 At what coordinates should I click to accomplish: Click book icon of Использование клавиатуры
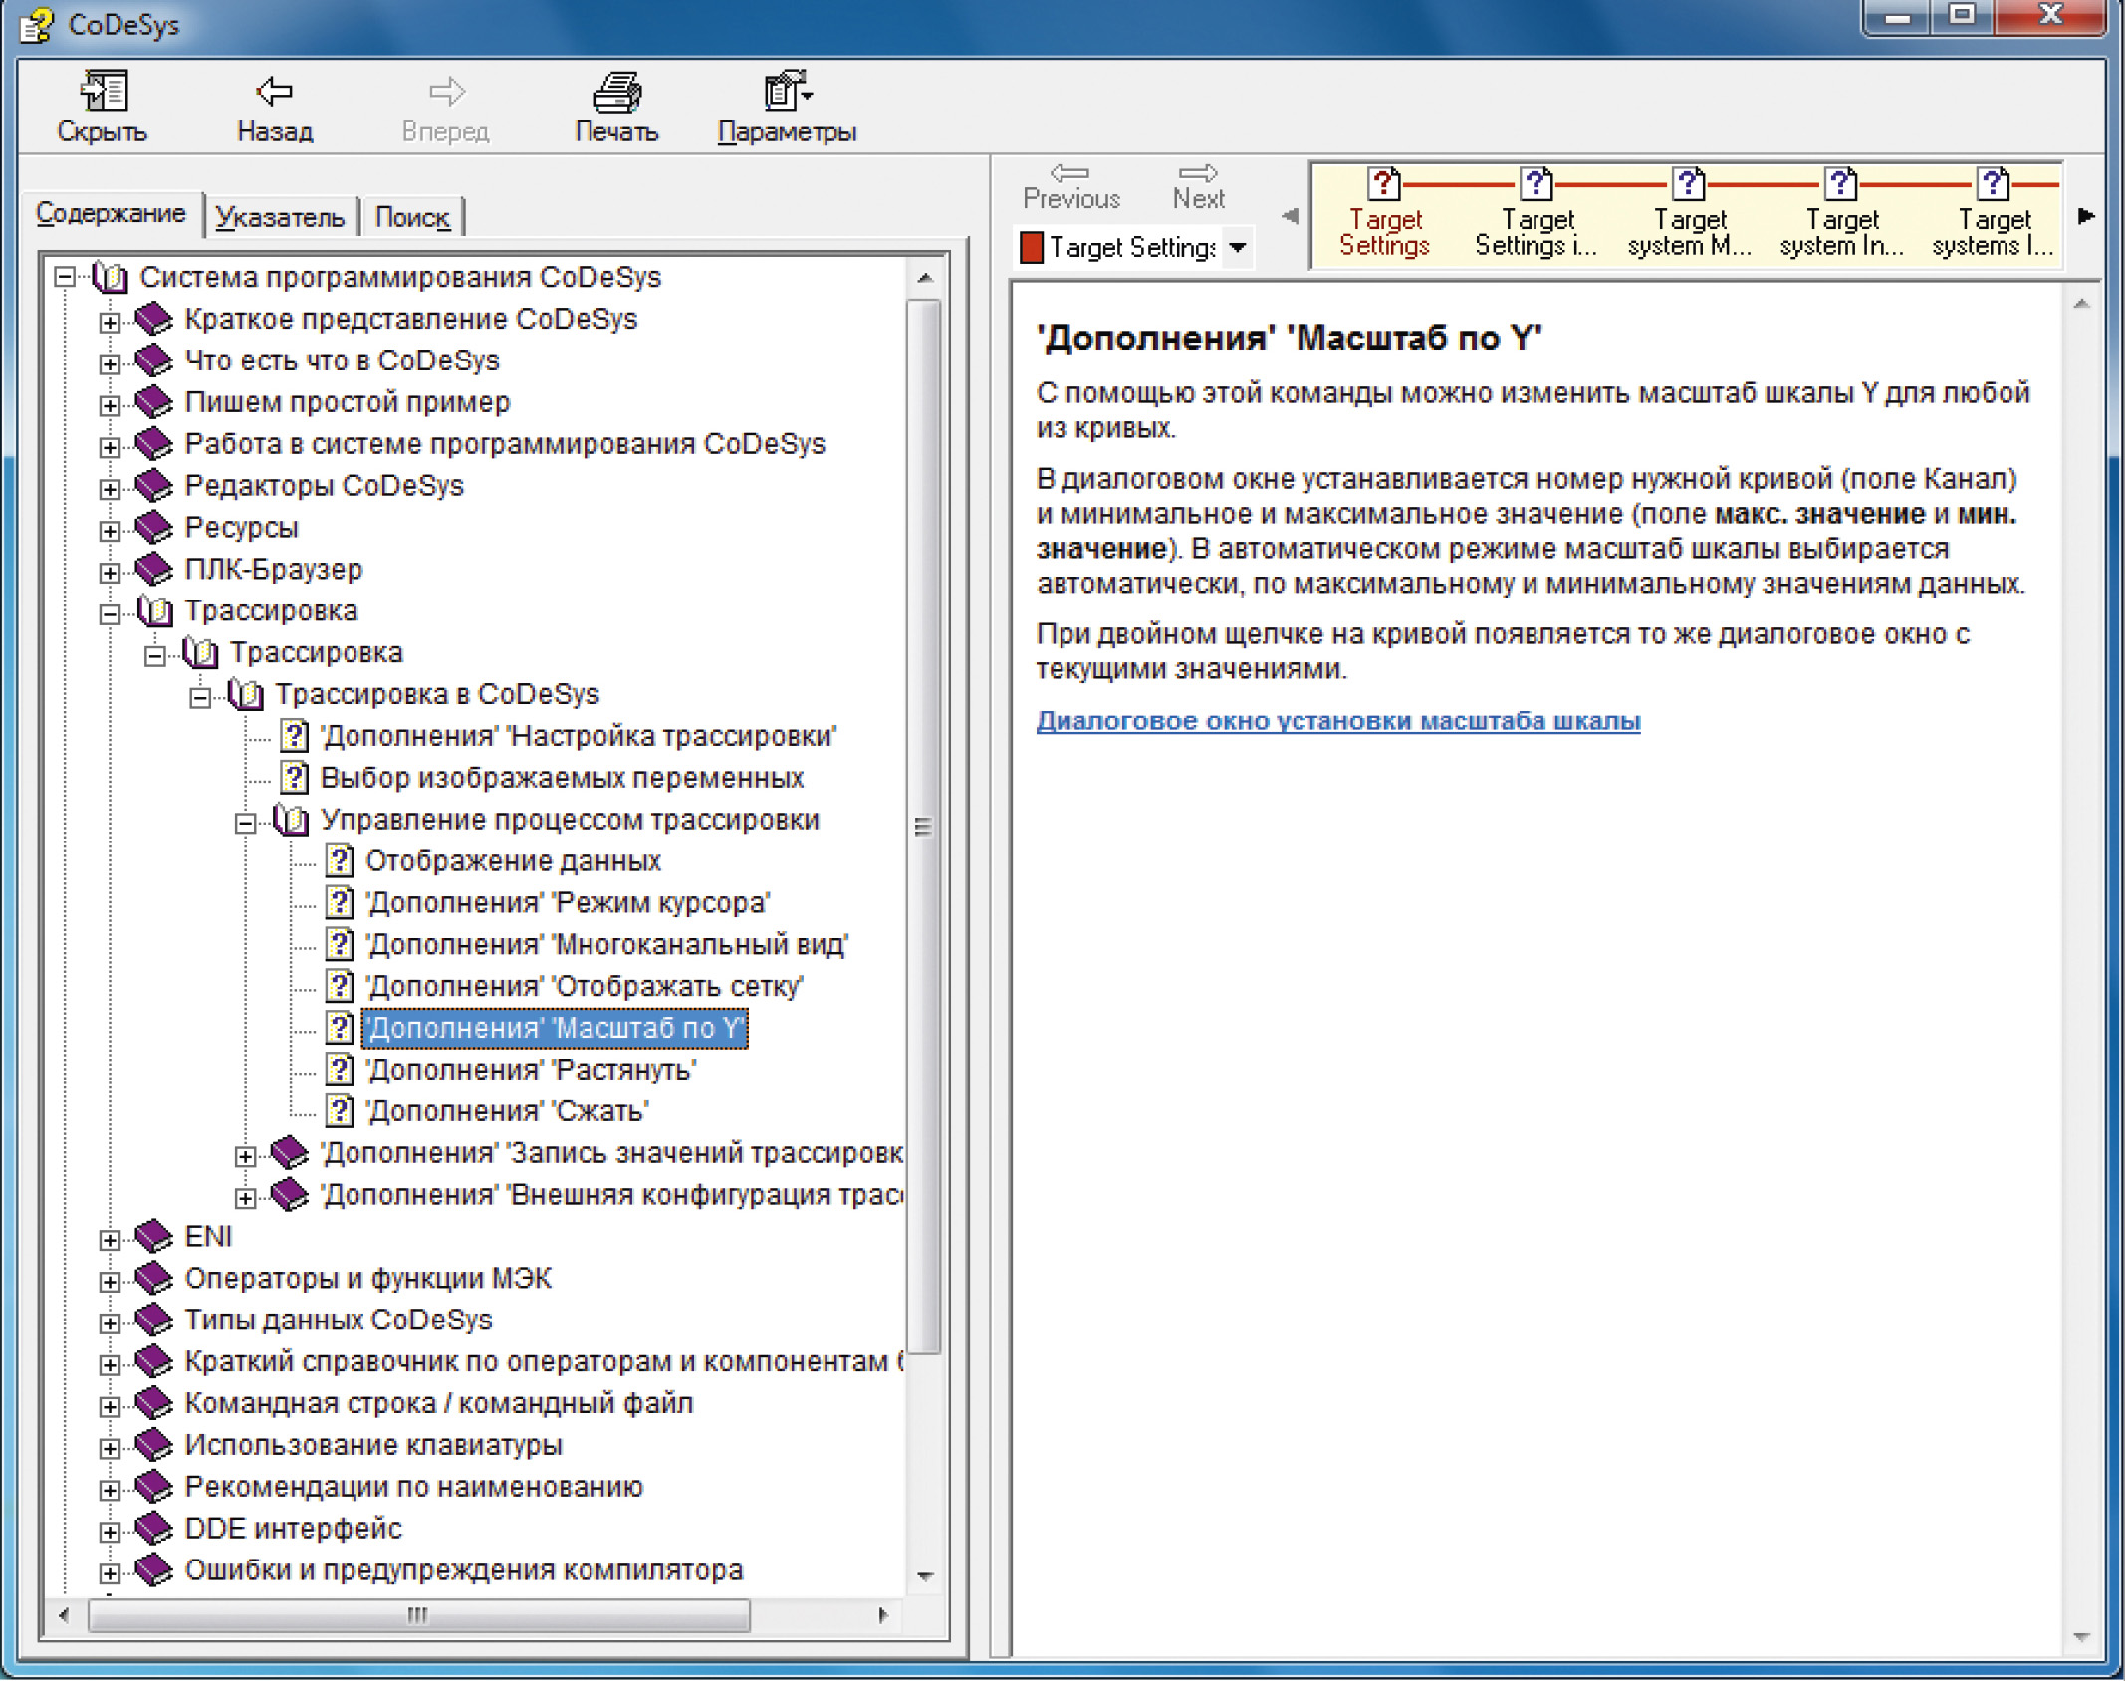153,1444
